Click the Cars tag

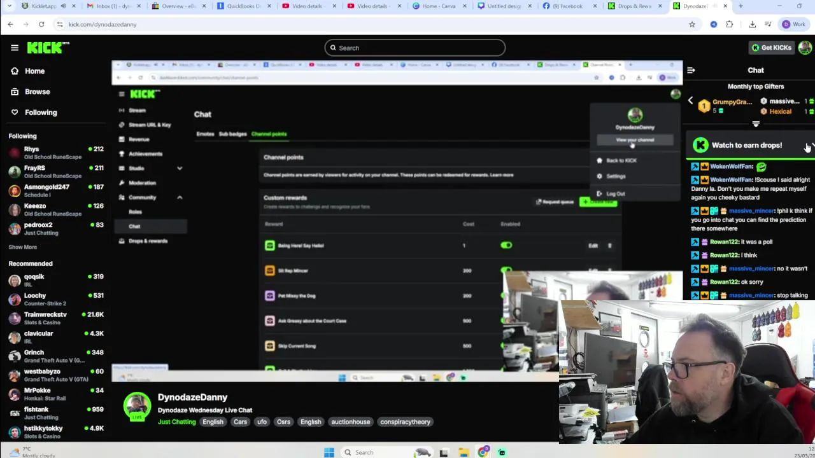[240, 422]
